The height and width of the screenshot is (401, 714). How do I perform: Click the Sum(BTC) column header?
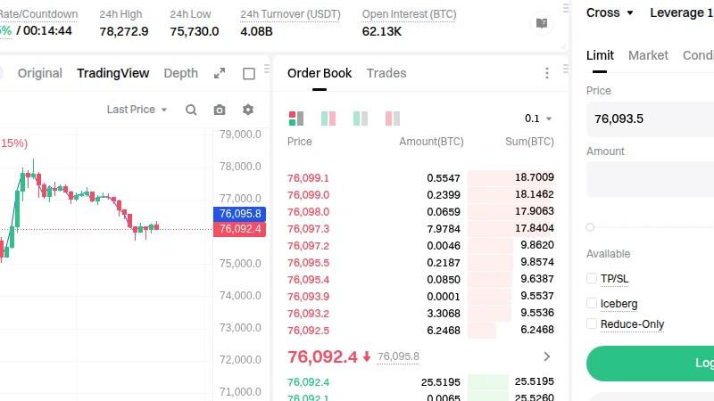[529, 142]
